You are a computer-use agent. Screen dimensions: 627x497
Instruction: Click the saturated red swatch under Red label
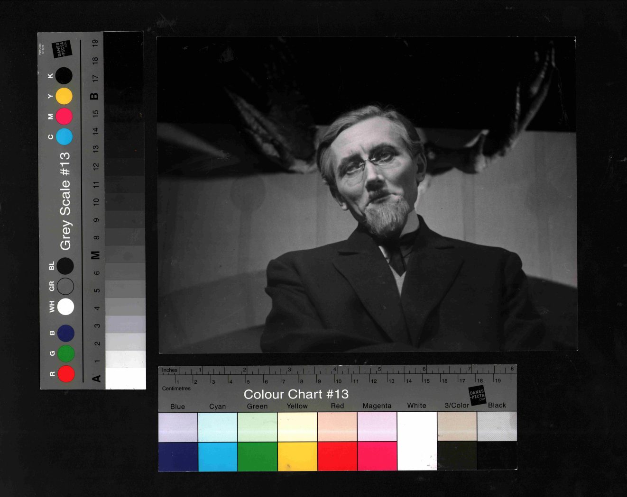(x=337, y=456)
